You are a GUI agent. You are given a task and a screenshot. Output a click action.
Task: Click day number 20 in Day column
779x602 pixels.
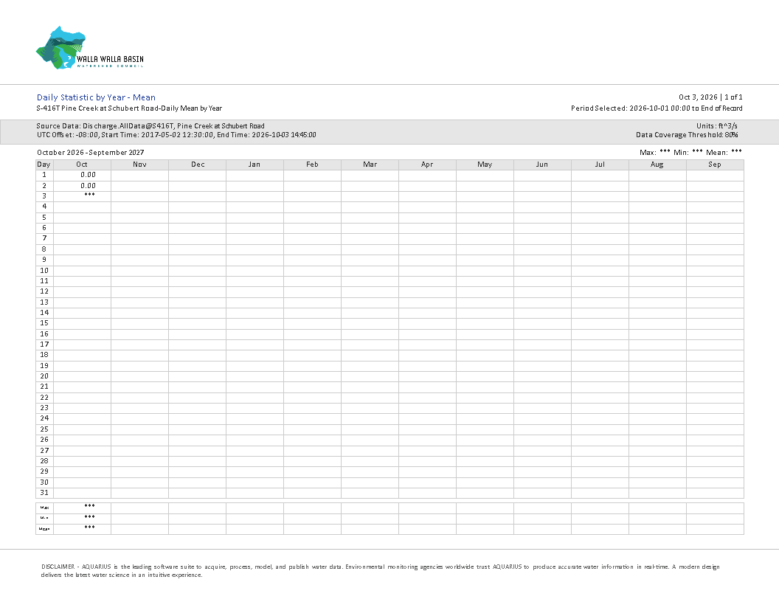click(44, 376)
